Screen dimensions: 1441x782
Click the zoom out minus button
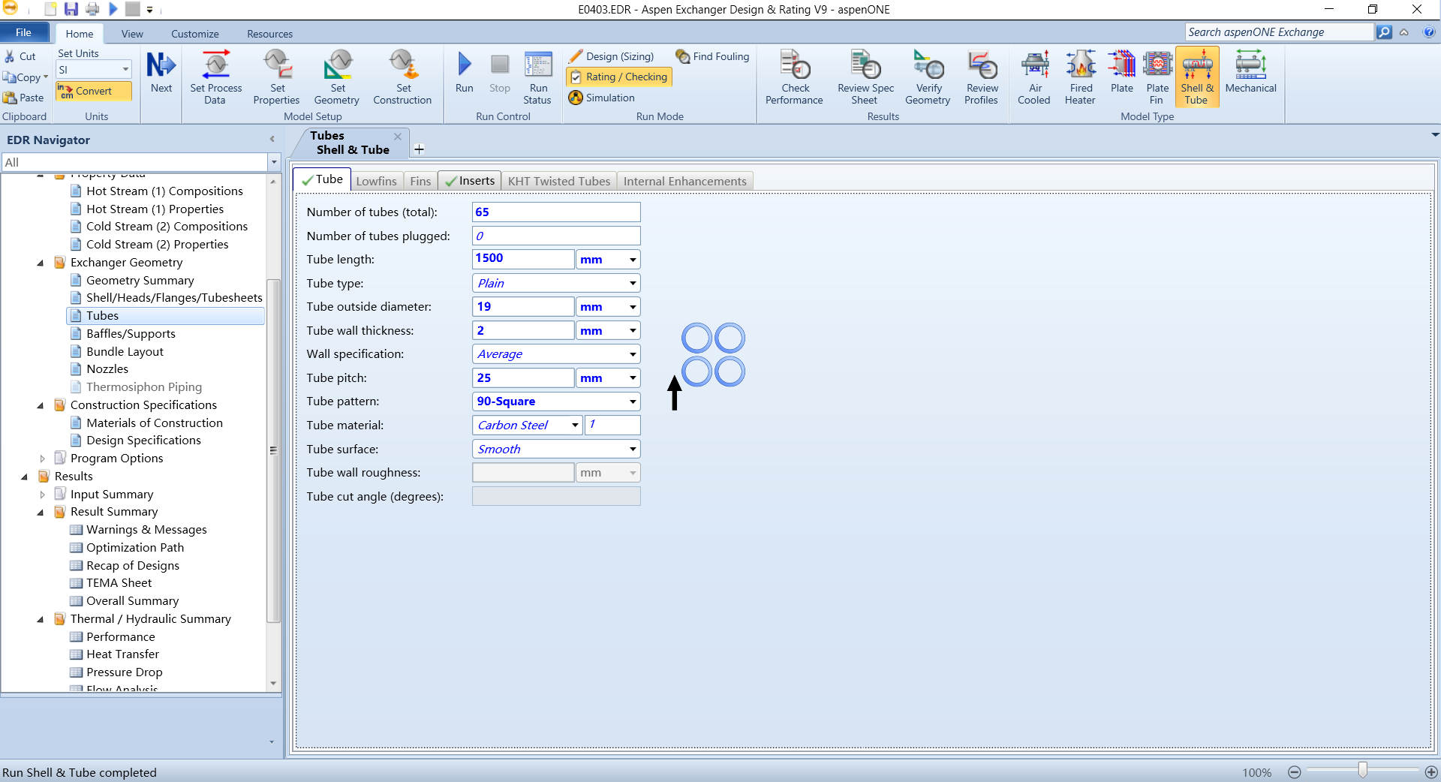1294,772
